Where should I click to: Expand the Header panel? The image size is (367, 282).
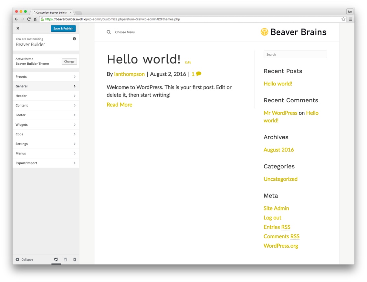(x=46, y=96)
